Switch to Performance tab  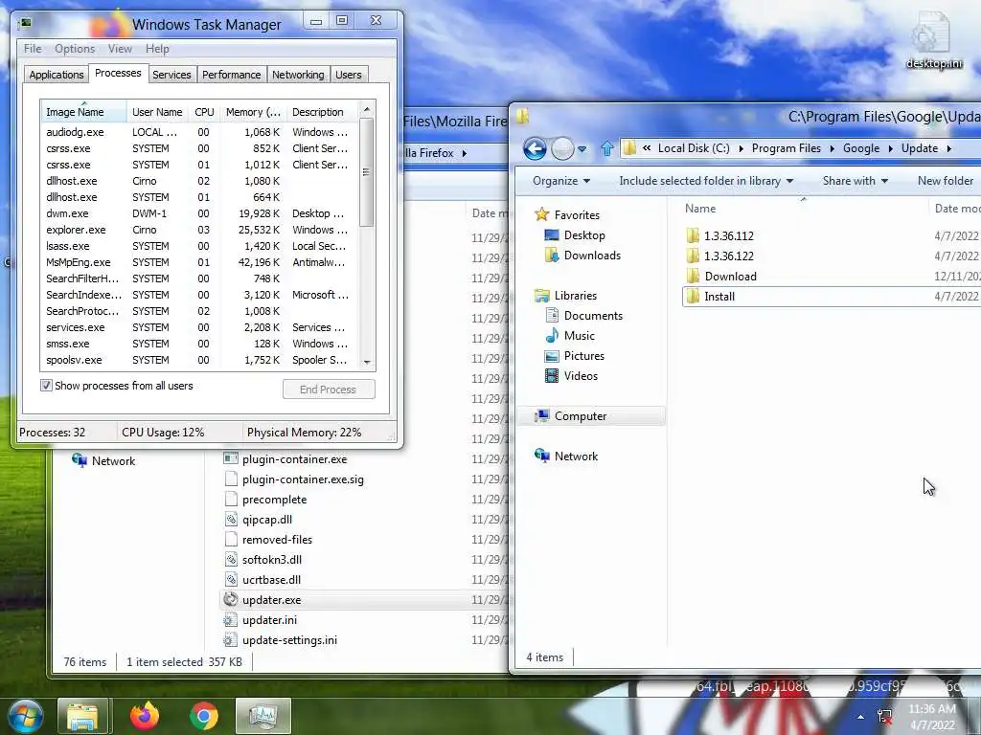(x=231, y=75)
